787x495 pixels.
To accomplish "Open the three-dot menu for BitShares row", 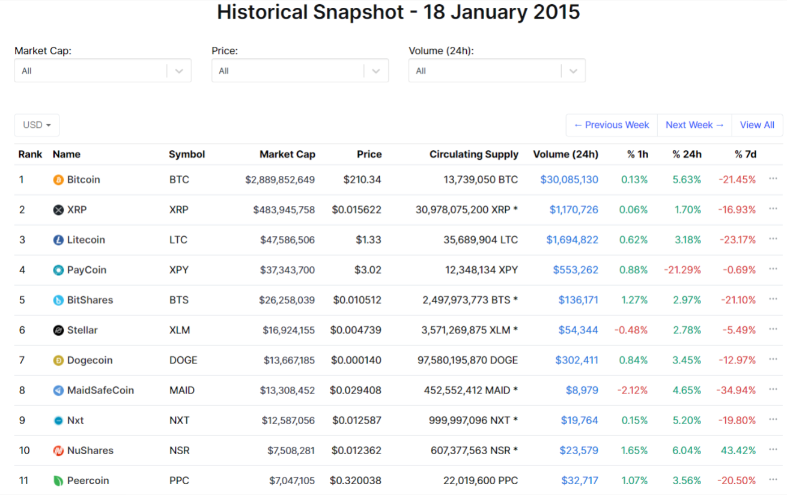I will [773, 299].
